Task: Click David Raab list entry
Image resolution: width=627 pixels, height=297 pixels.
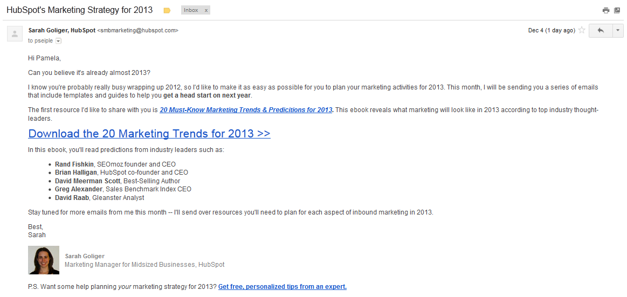Action: [100, 198]
